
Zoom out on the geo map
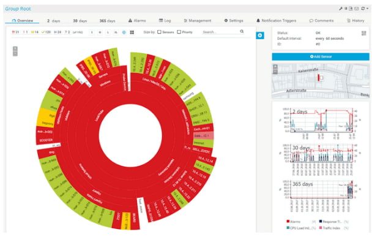(x=275, y=72)
